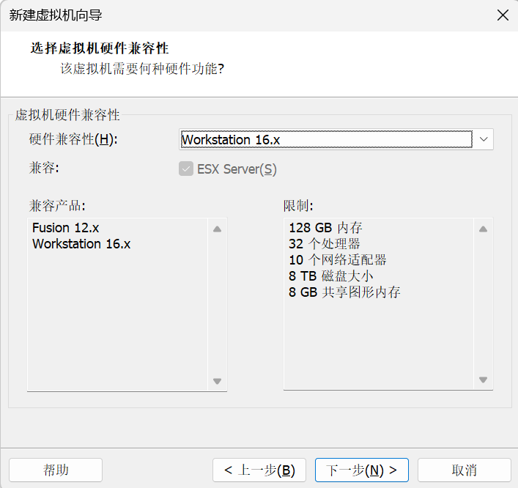Open the 硬件兼容性 dropdown arrow
The height and width of the screenshot is (488, 518).
[484, 139]
